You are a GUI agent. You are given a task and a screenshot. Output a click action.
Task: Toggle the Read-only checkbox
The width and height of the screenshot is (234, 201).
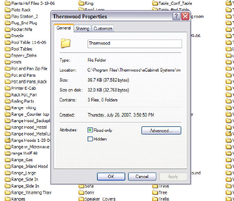pyautogui.click(x=90, y=130)
